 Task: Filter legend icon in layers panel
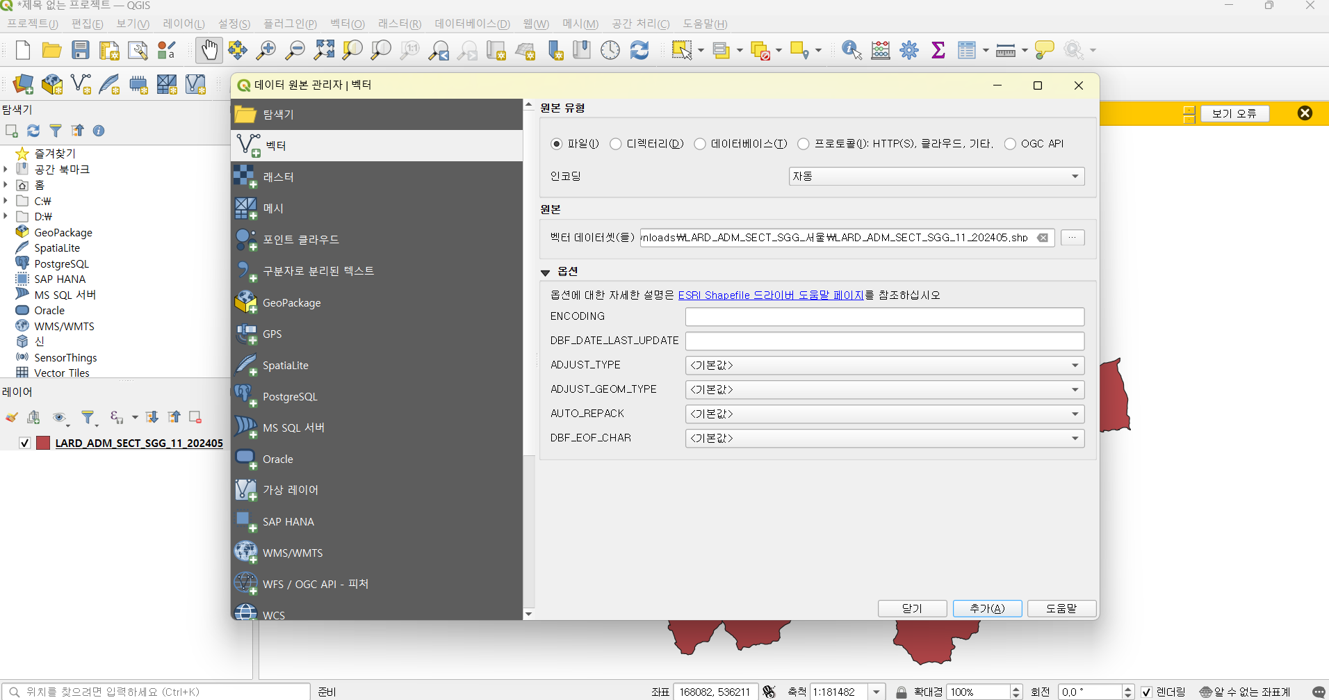click(88, 417)
